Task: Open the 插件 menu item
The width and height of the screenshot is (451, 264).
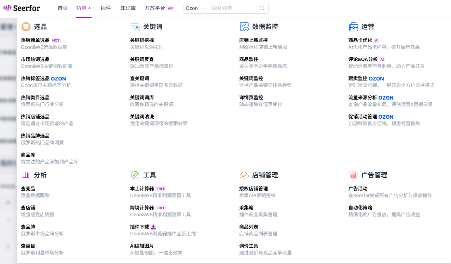Action: click(x=106, y=8)
